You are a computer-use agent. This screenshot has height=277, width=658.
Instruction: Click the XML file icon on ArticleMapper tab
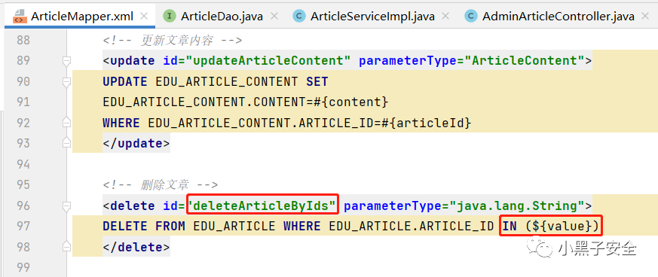tap(20, 17)
